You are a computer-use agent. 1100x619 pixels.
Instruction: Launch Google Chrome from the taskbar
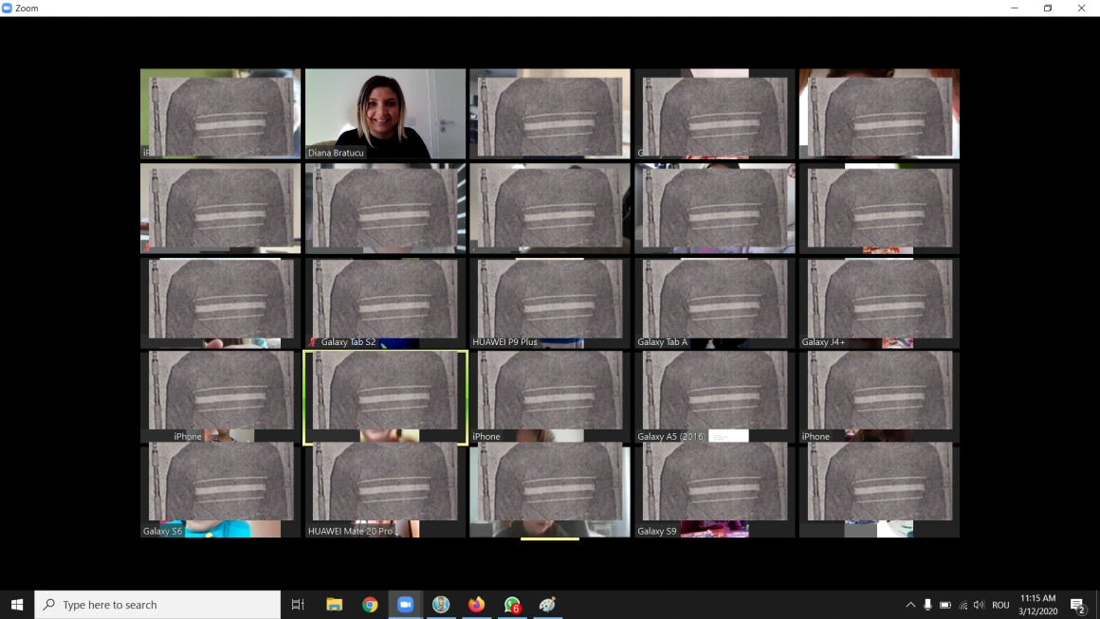(x=370, y=605)
